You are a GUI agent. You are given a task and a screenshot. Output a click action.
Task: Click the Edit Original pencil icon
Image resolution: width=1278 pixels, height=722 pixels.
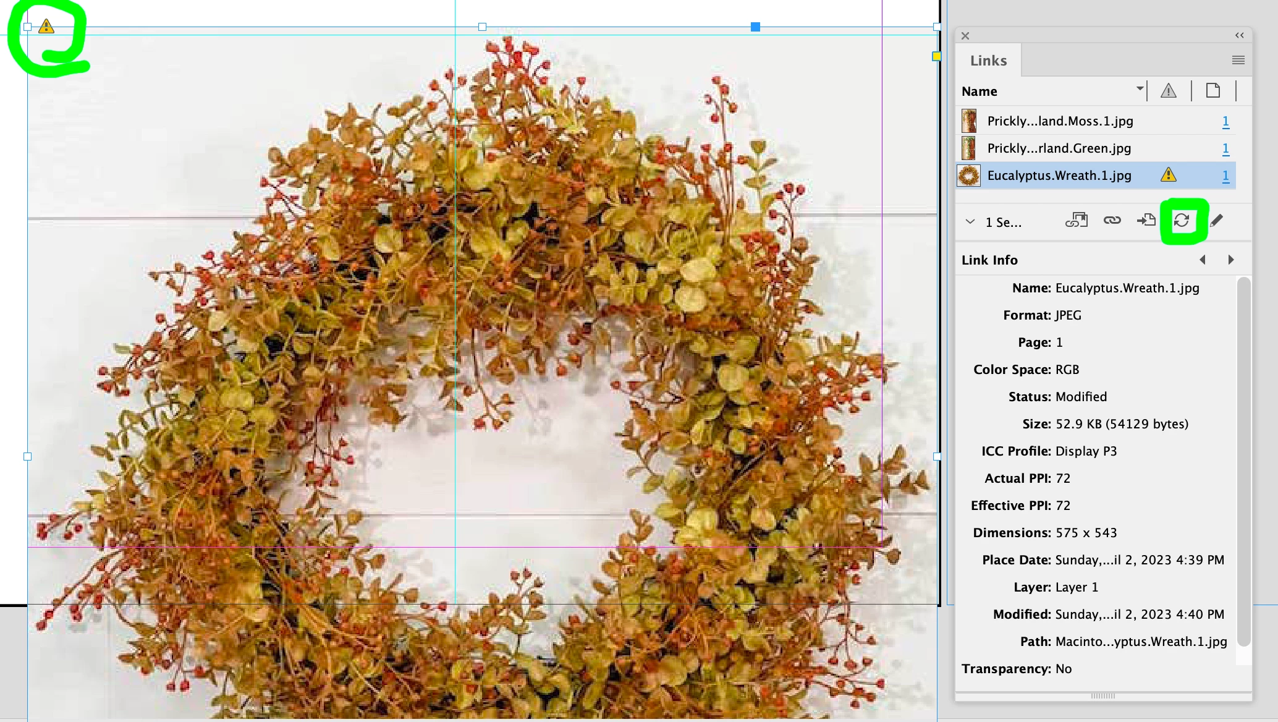tap(1216, 221)
